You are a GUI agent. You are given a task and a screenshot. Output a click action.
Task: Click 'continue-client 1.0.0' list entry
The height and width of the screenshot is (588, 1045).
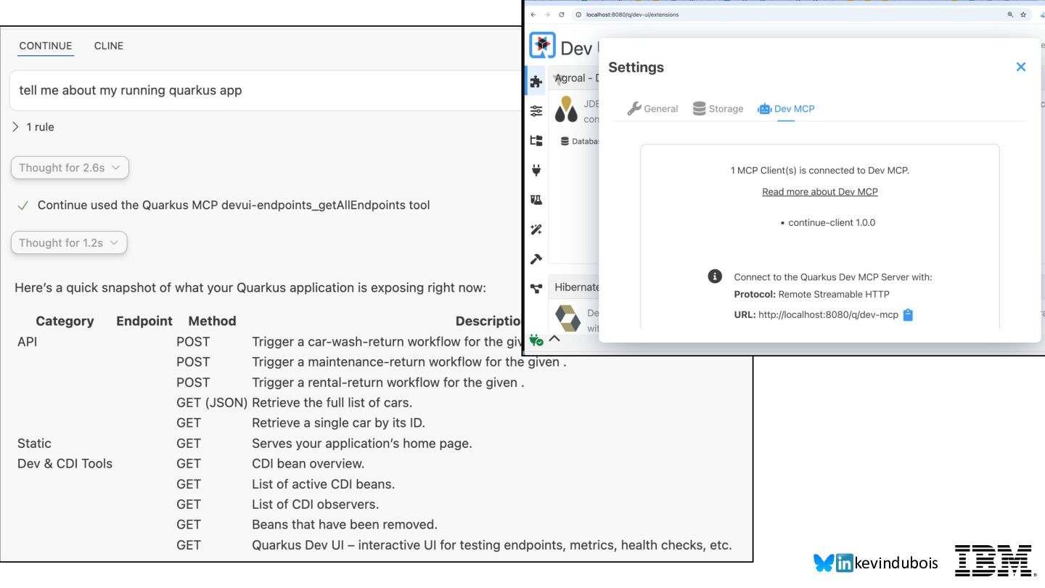832,222
